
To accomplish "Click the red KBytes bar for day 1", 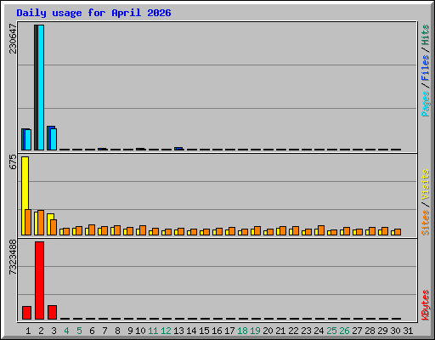I will point(26,313).
